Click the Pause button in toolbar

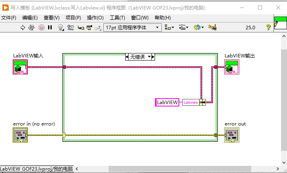pos(50,27)
